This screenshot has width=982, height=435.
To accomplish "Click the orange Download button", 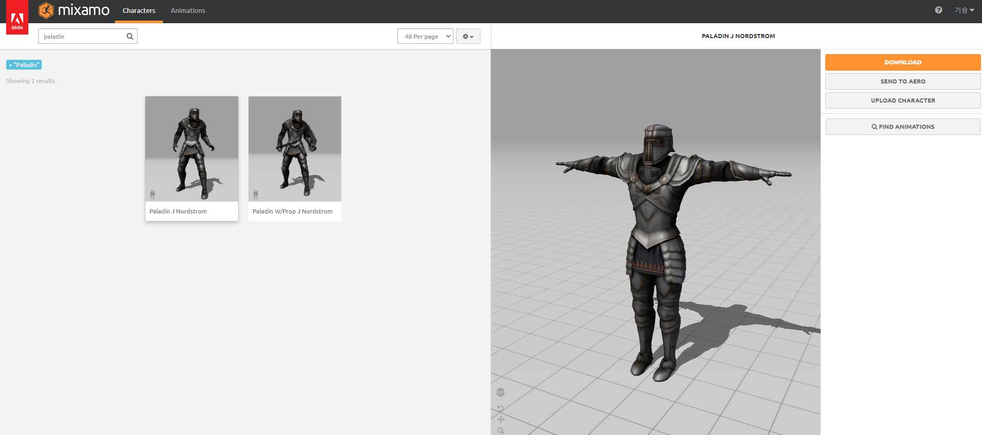I will tap(903, 62).
